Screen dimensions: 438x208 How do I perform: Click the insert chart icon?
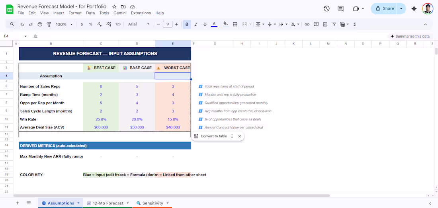coord(325,24)
